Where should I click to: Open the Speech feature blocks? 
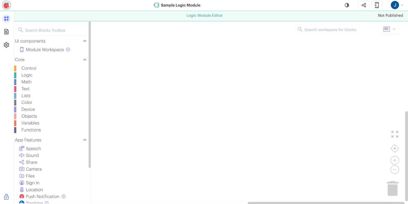(33, 148)
